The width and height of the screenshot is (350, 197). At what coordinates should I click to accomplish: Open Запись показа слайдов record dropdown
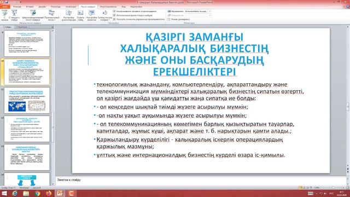tap(104, 15)
